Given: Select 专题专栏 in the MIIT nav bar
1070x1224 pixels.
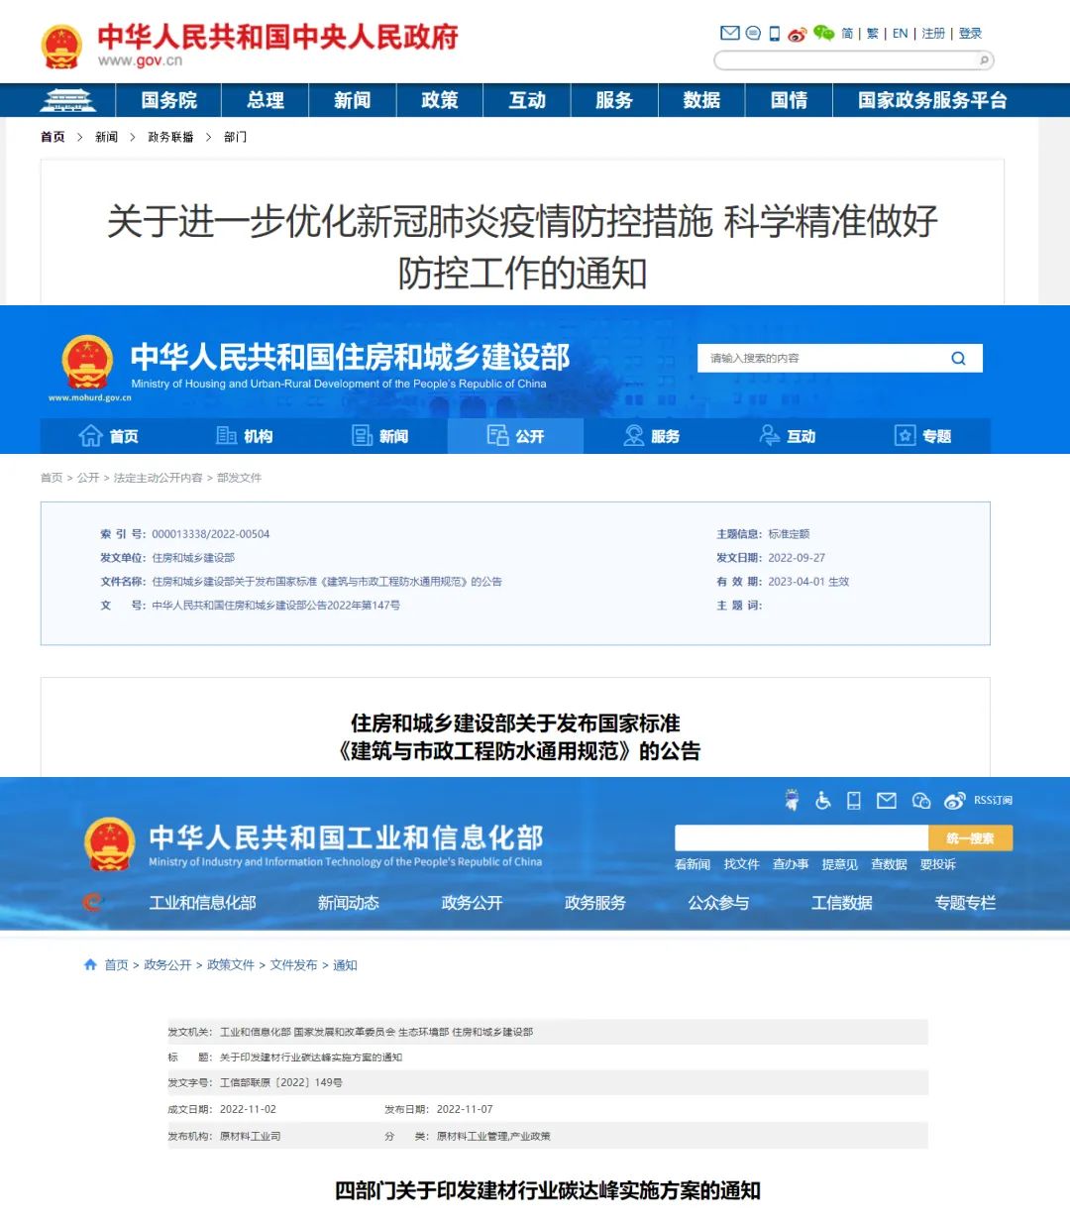Looking at the screenshot, I should click(x=966, y=902).
